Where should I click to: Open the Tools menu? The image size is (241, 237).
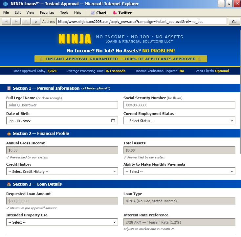64,12
